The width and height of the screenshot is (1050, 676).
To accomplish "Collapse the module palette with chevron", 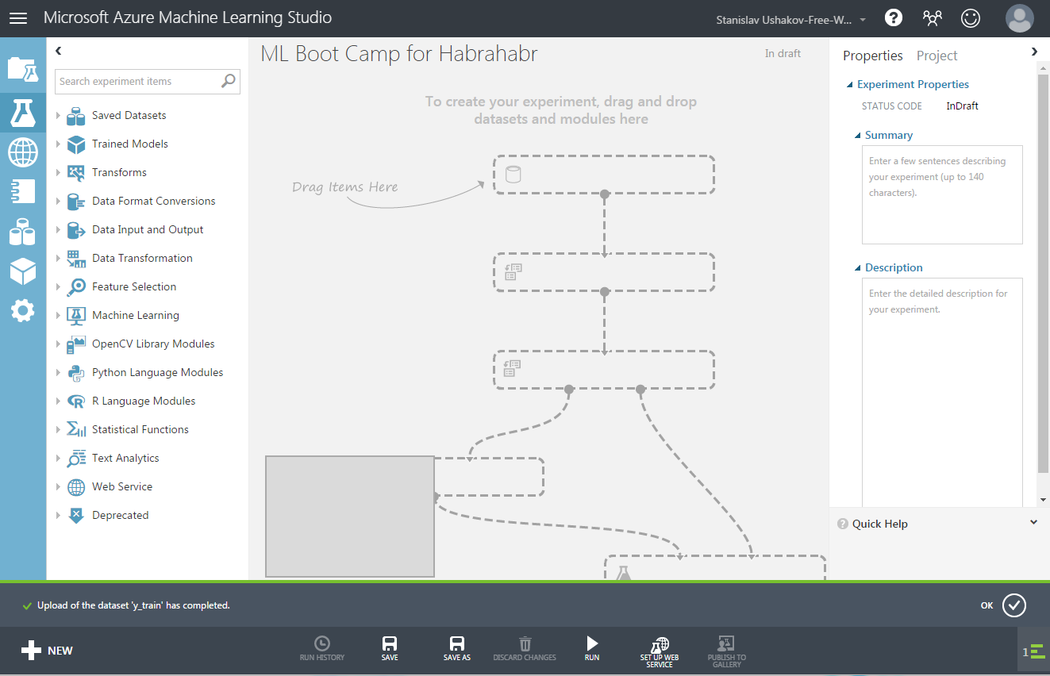I will click(58, 51).
